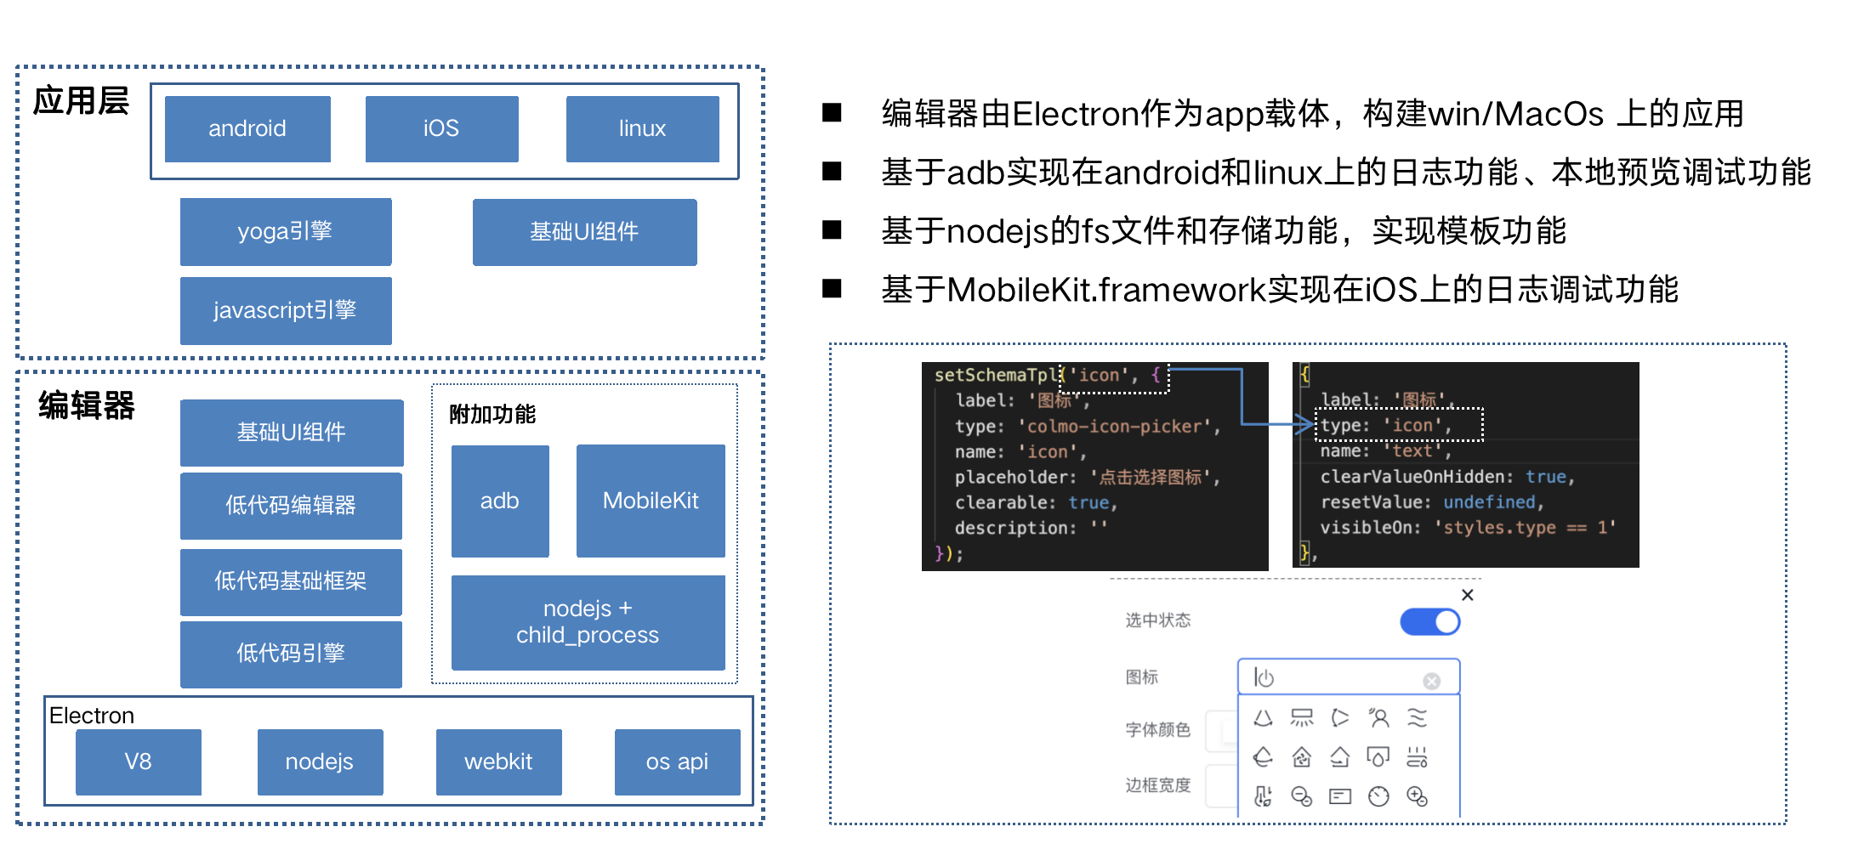
Task: Select the android block
Action: (247, 128)
